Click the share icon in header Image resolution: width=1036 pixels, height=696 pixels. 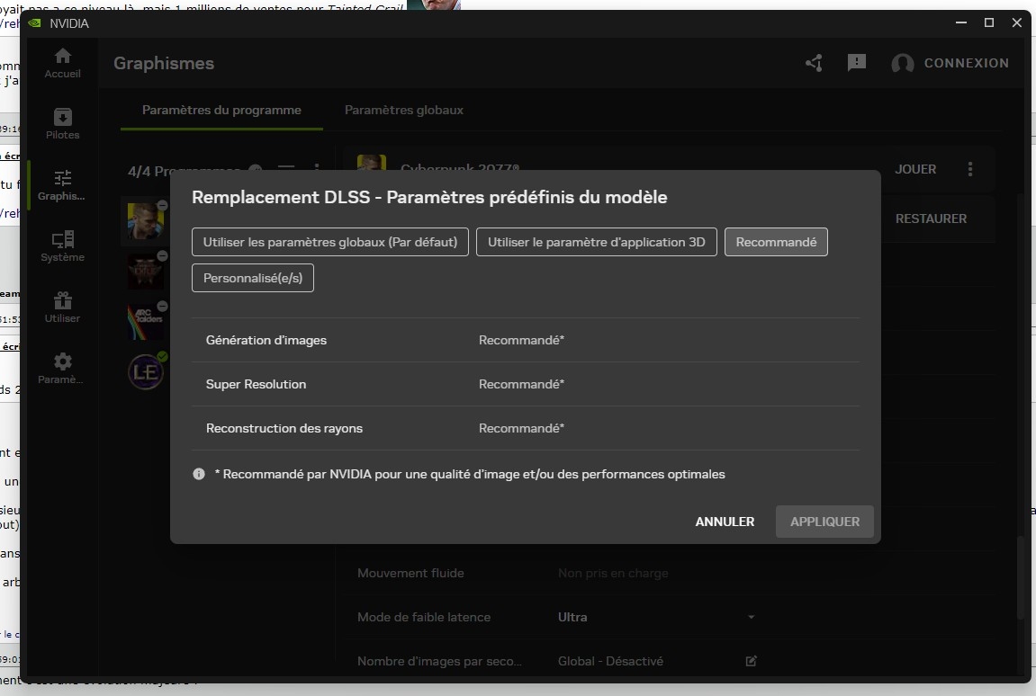click(814, 63)
